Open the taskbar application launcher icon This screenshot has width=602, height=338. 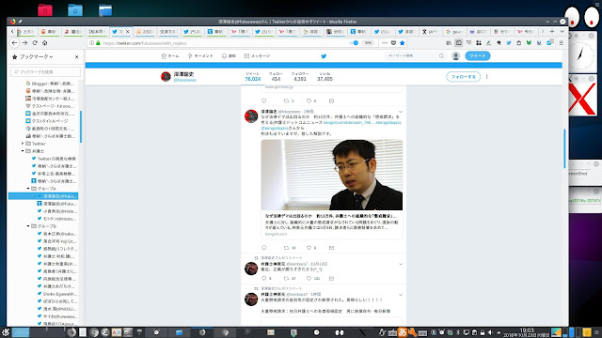point(6,332)
